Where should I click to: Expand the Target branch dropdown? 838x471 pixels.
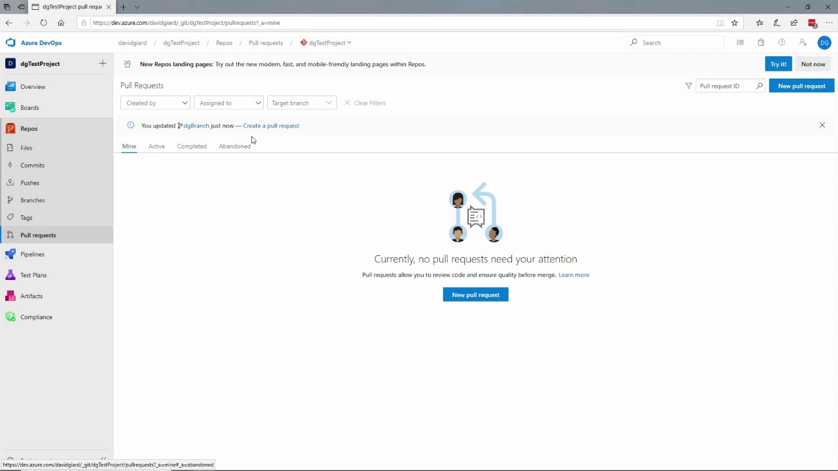click(x=302, y=103)
